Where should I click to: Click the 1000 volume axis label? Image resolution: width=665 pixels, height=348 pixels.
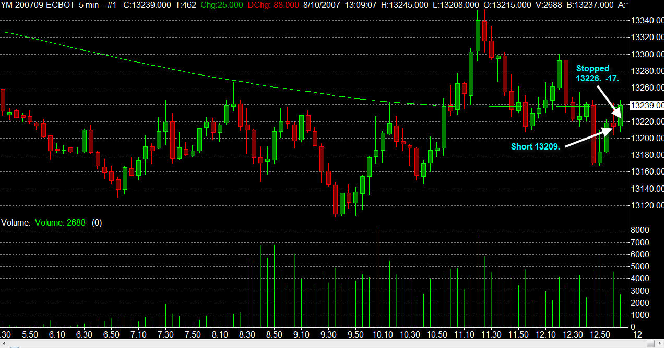[640, 315]
